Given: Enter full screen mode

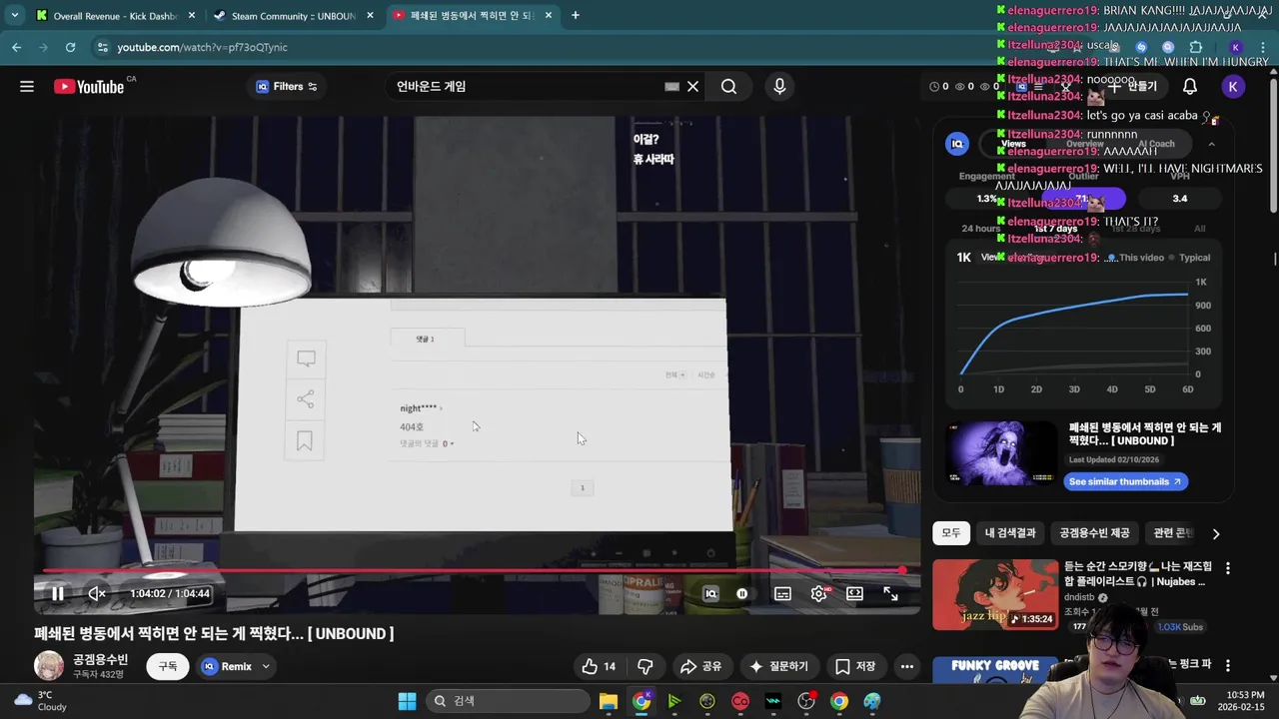Looking at the screenshot, I should click(890, 593).
